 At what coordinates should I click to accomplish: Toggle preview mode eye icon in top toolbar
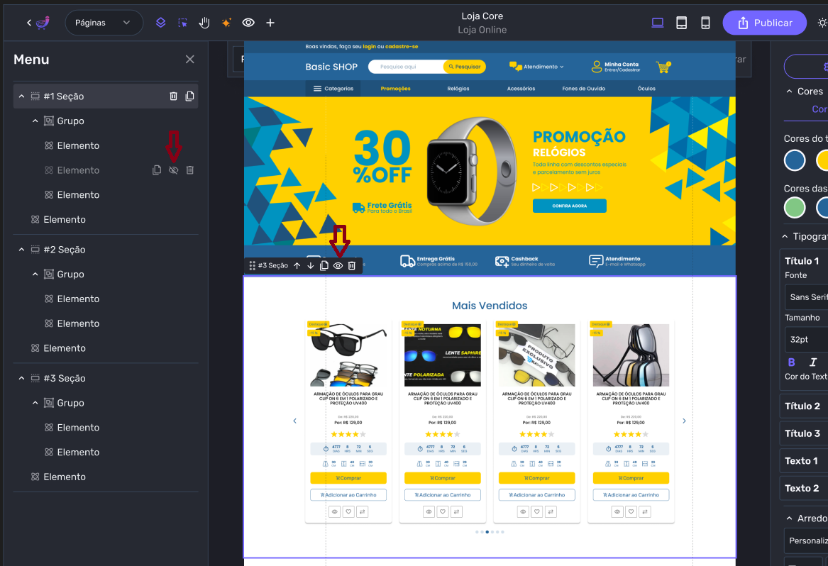[248, 23]
